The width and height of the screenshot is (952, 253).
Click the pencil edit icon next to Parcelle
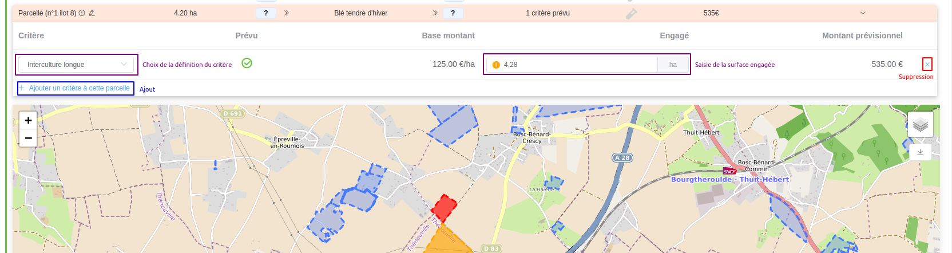pyautogui.click(x=92, y=13)
